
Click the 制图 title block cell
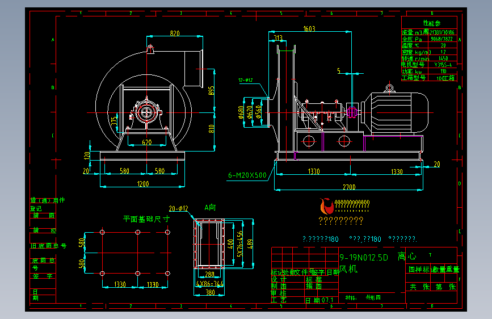pos(279,286)
